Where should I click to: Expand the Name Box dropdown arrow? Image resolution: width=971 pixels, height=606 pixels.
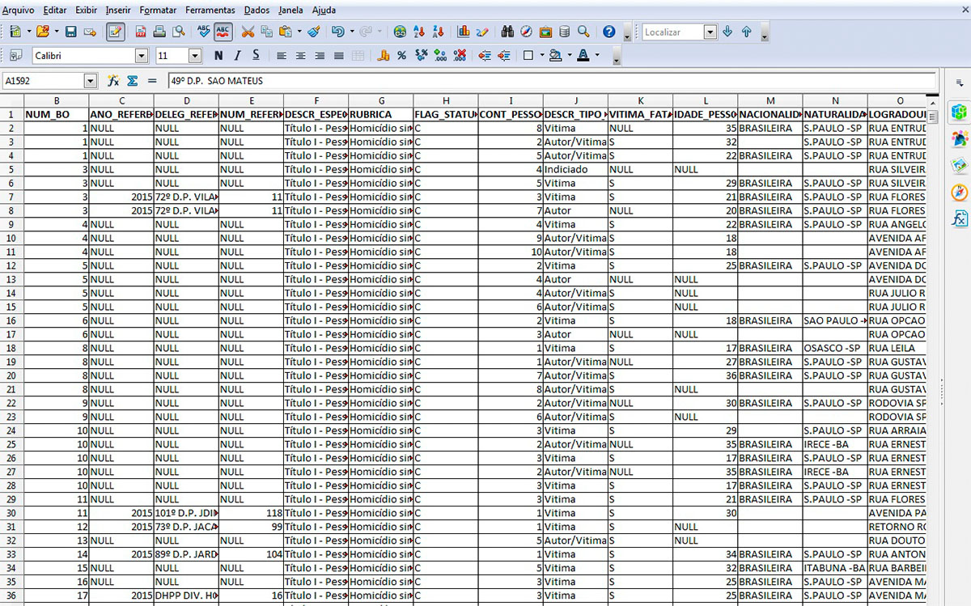[90, 81]
